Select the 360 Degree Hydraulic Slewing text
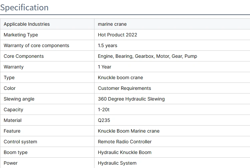Screen dimensions: 250x168 (x=131, y=99)
